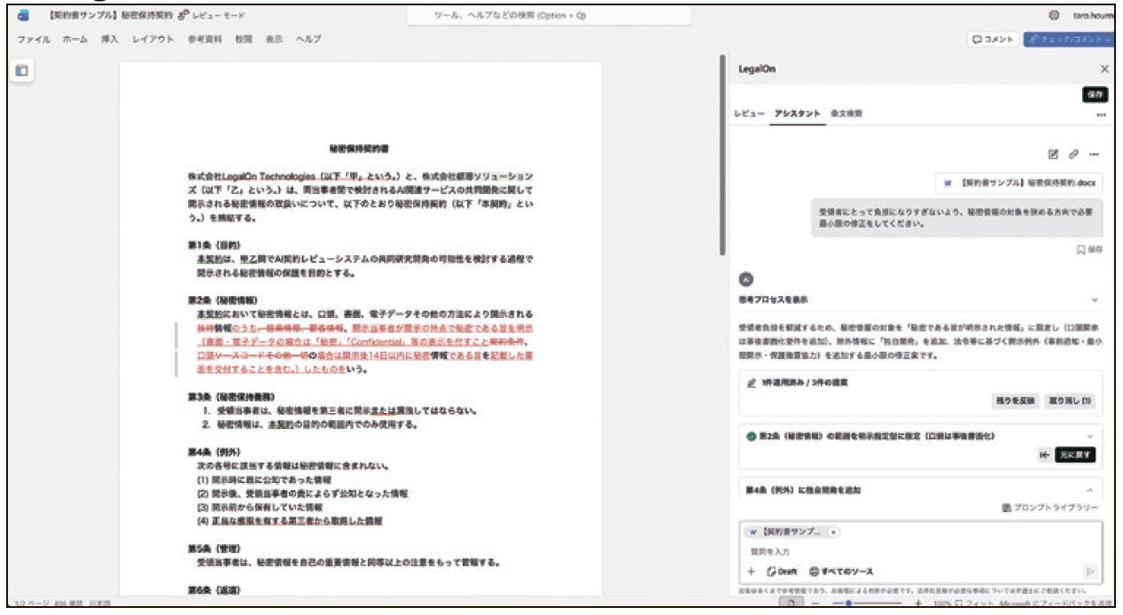The width and height of the screenshot is (1123, 615).
Task: Click the 残りを反映 button
Action: click(x=1014, y=401)
